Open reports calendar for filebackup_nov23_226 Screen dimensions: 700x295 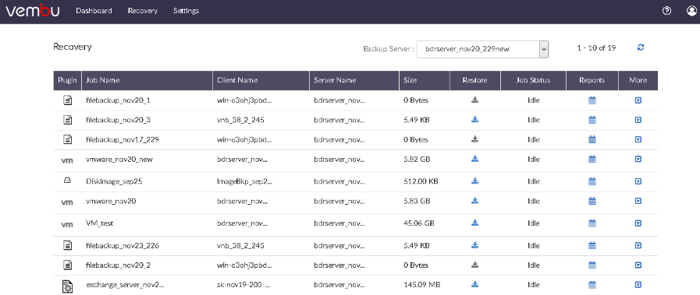click(592, 245)
